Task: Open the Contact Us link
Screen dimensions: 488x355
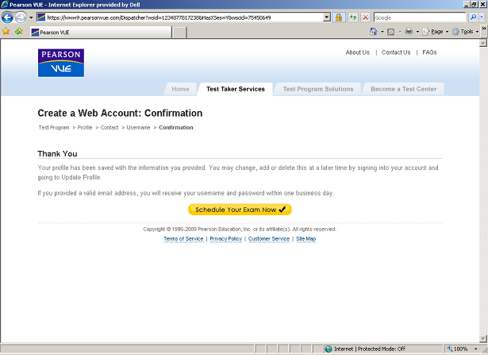Action: pyautogui.click(x=396, y=52)
